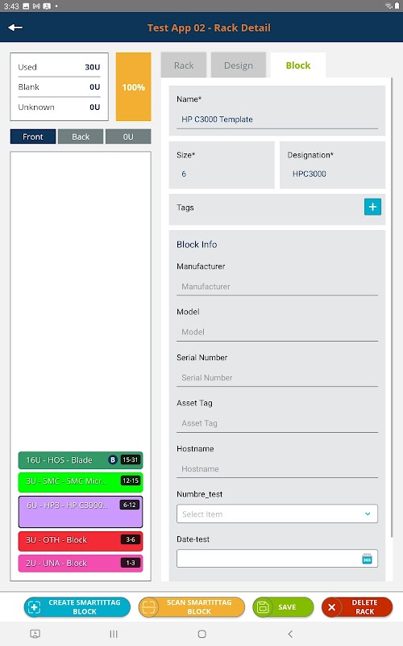Expand the Numbre_test Select Item dropdown
403x646 pixels.
277,514
